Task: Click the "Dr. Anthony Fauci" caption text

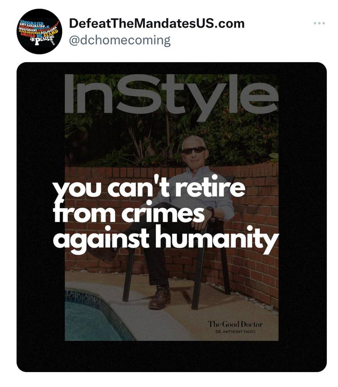Action: point(235,332)
